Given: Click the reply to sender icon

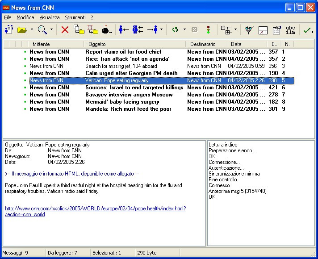Looking at the screenshot, I should click(124, 29).
